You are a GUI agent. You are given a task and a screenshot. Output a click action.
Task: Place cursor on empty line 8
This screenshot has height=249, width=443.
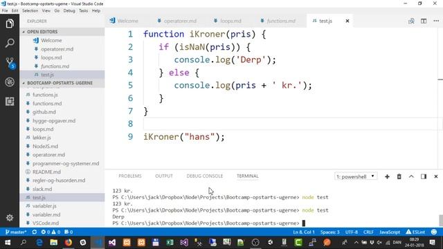point(291,124)
